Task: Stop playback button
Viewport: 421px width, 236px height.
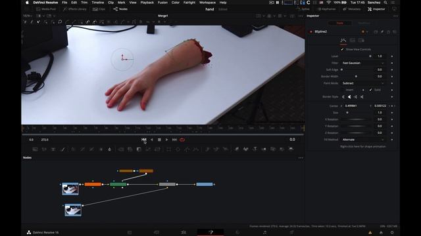Action: tap(159, 140)
